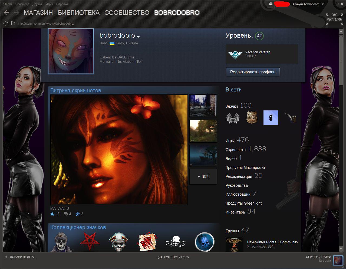The height and width of the screenshot is (269, 346).
Task: Reload the page with refresh icon
Action: [5, 24]
